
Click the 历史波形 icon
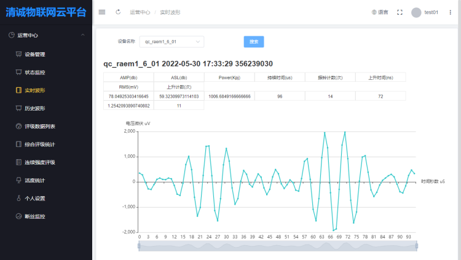tap(18, 108)
